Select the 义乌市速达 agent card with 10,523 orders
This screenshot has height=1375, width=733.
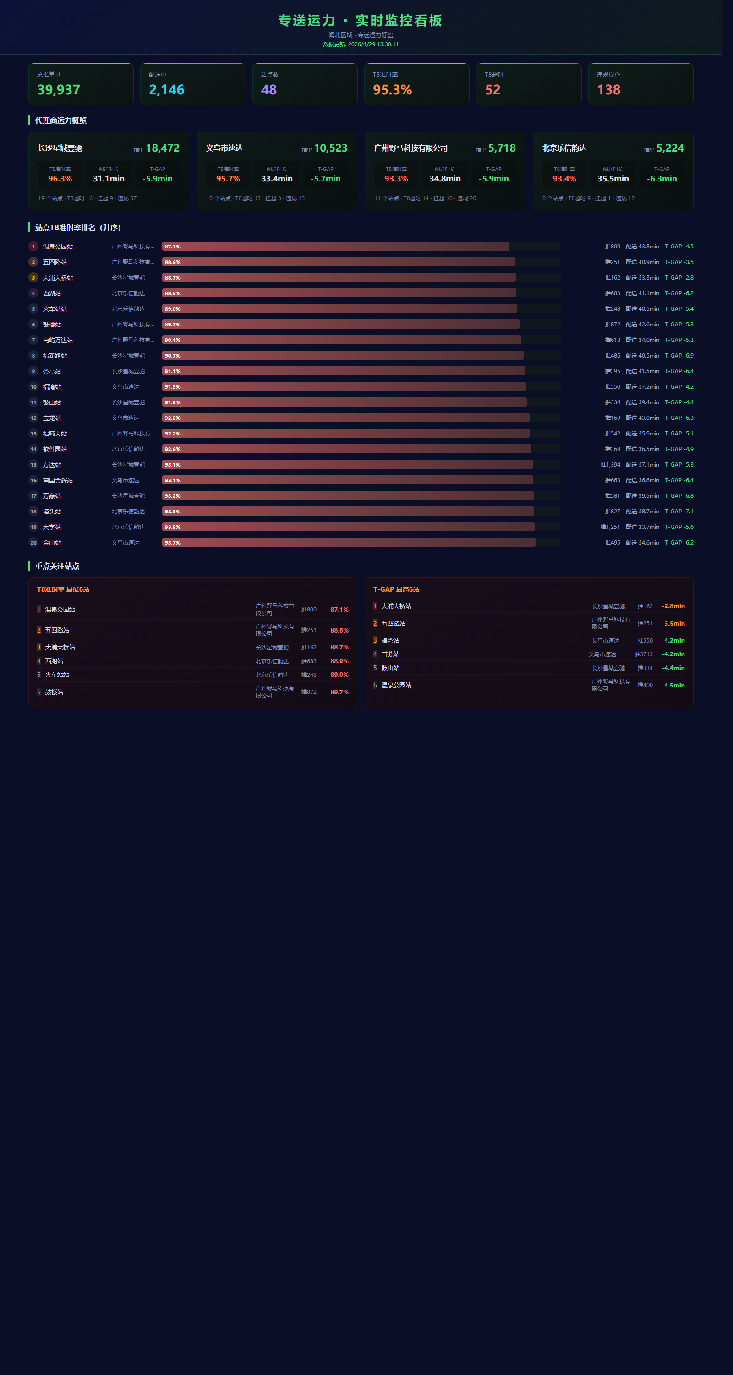coord(277,171)
